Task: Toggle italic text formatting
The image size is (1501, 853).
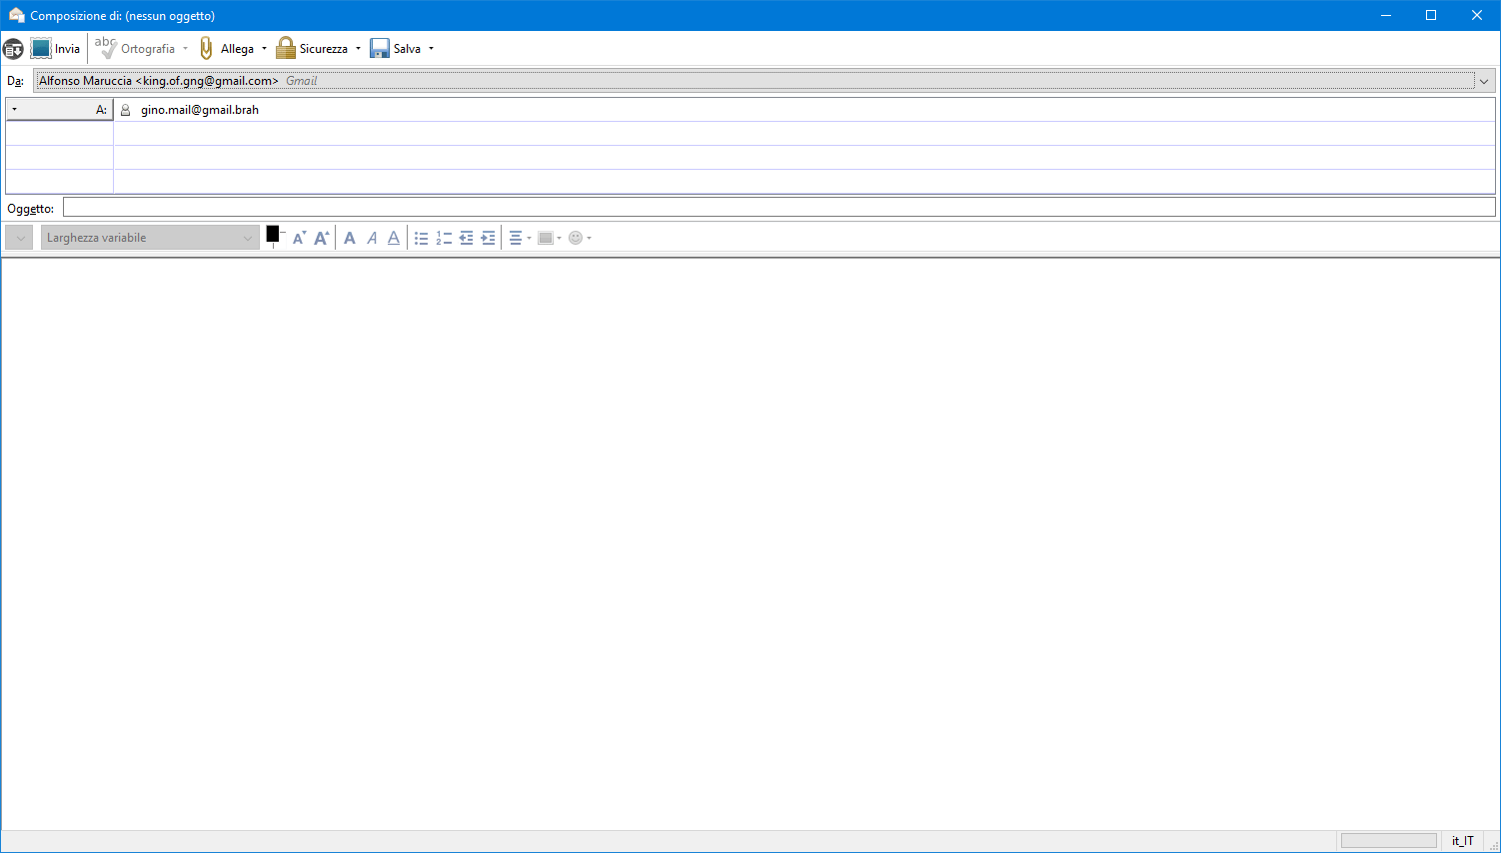Action: (x=372, y=238)
